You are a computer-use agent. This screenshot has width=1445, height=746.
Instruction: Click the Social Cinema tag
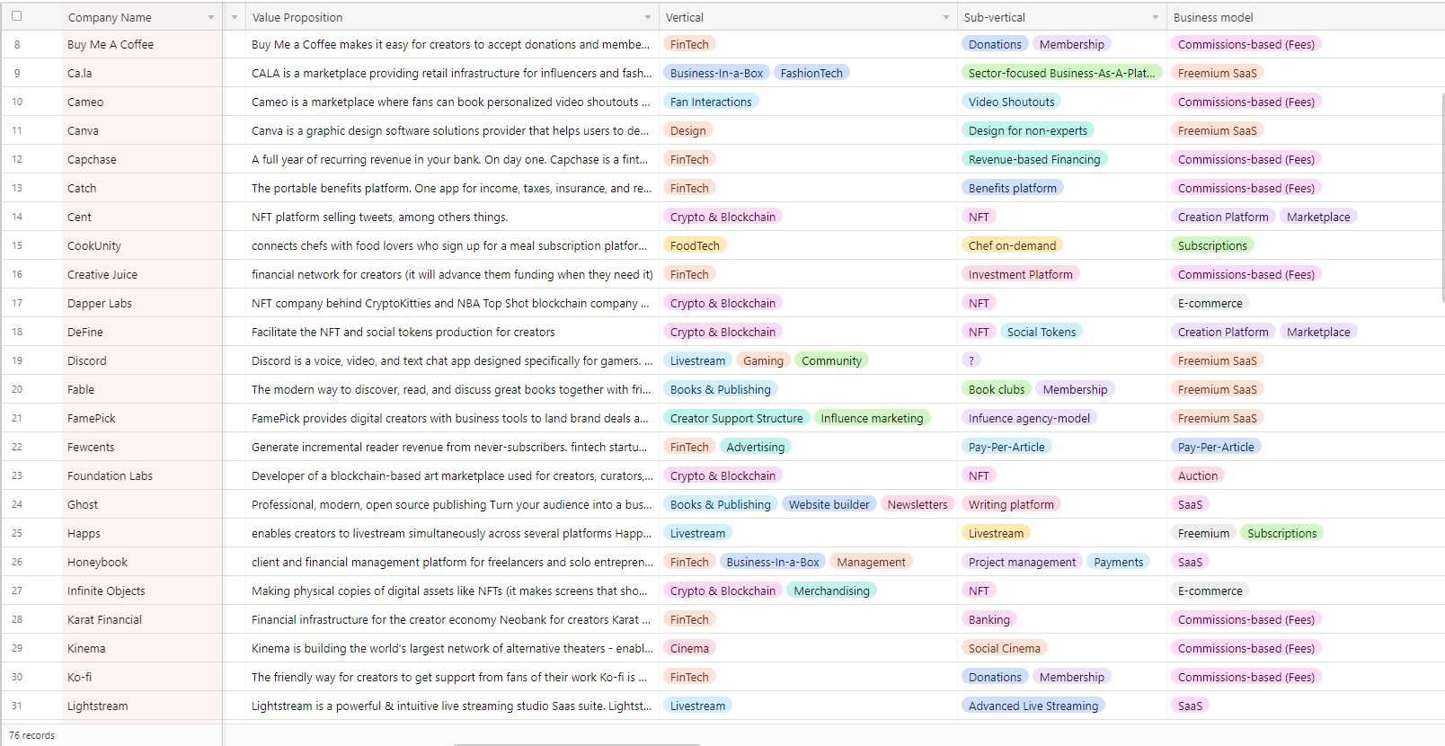[1005, 648]
